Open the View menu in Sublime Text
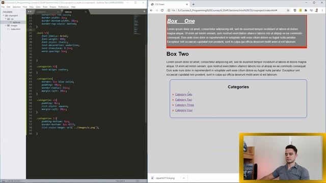326x183 pixels. coord(32,7)
